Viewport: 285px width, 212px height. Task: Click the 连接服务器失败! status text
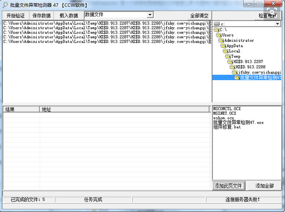[x=243, y=200]
